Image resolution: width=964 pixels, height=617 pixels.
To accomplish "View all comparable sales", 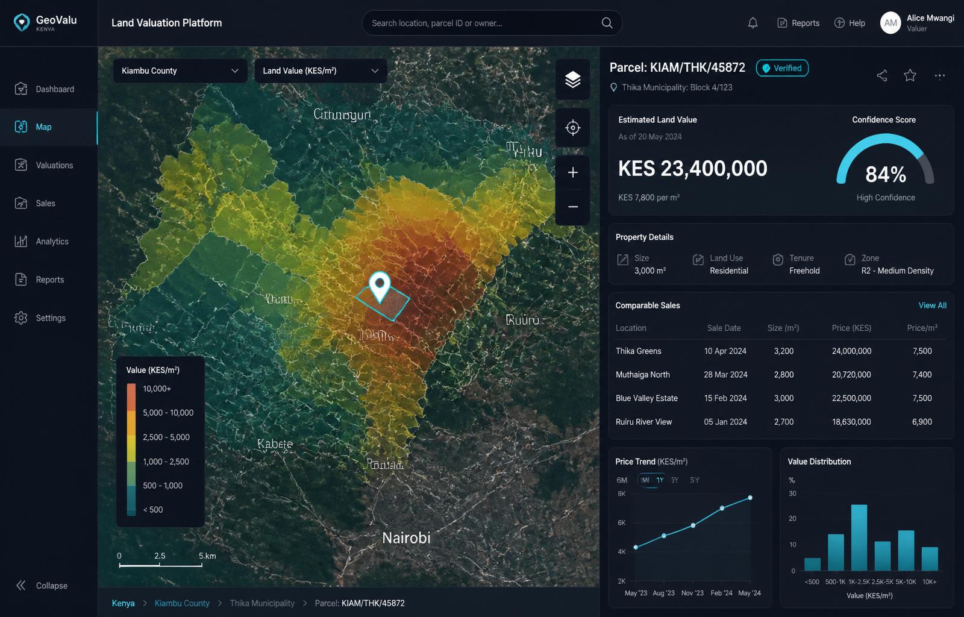I will pyautogui.click(x=932, y=305).
